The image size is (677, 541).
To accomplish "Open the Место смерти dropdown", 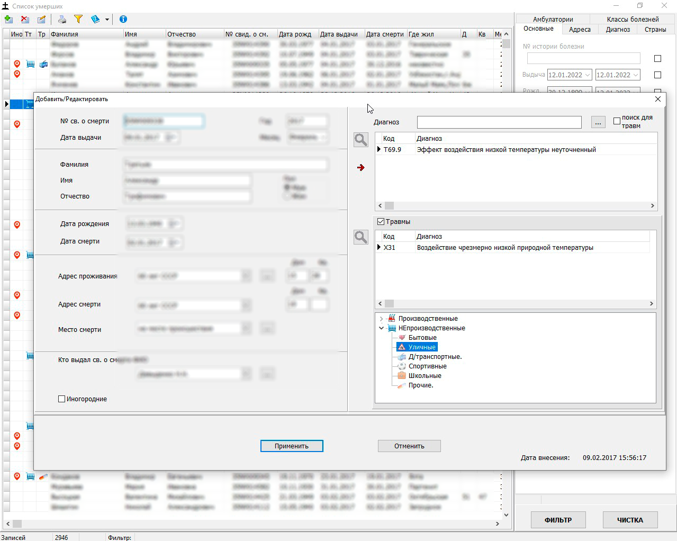I will pyautogui.click(x=246, y=329).
